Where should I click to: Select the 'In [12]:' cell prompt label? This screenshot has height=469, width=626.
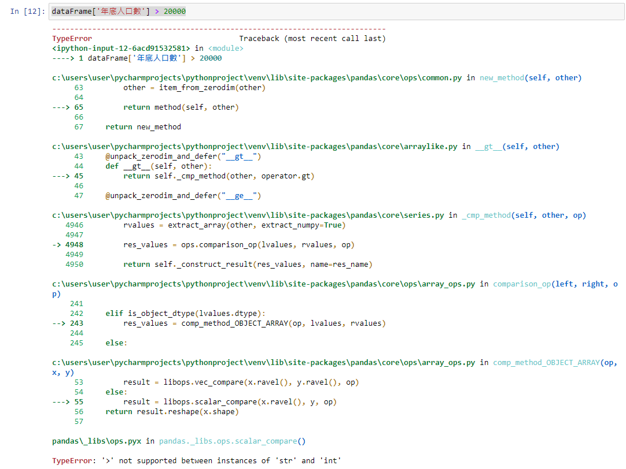[x=28, y=12]
